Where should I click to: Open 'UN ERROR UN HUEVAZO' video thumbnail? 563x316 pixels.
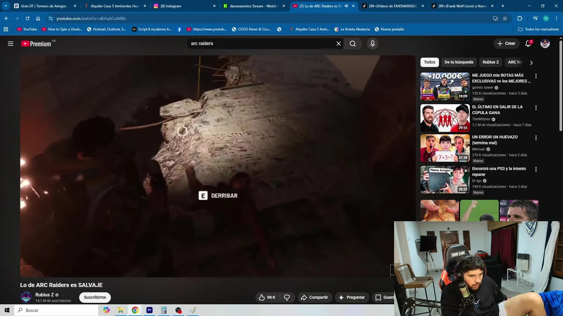(445, 148)
